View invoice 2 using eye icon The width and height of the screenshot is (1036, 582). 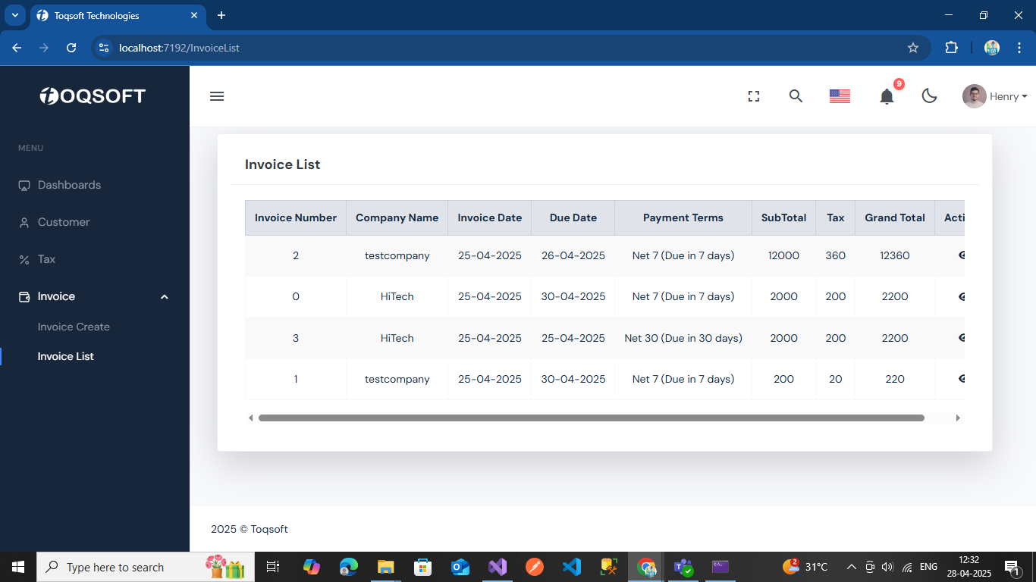click(x=961, y=255)
